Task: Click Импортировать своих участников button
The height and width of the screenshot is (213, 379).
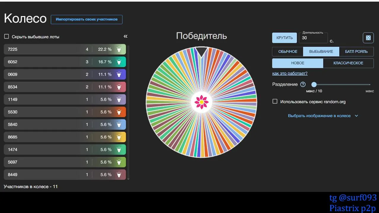Action: click(x=86, y=19)
